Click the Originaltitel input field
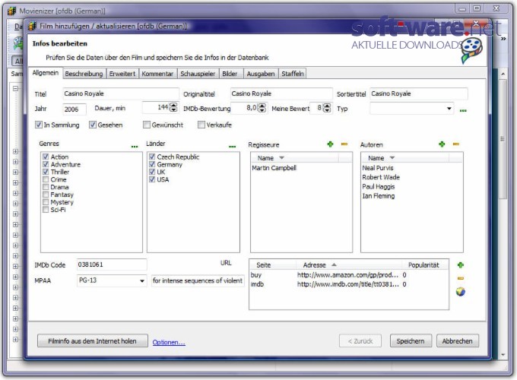 (x=281, y=93)
